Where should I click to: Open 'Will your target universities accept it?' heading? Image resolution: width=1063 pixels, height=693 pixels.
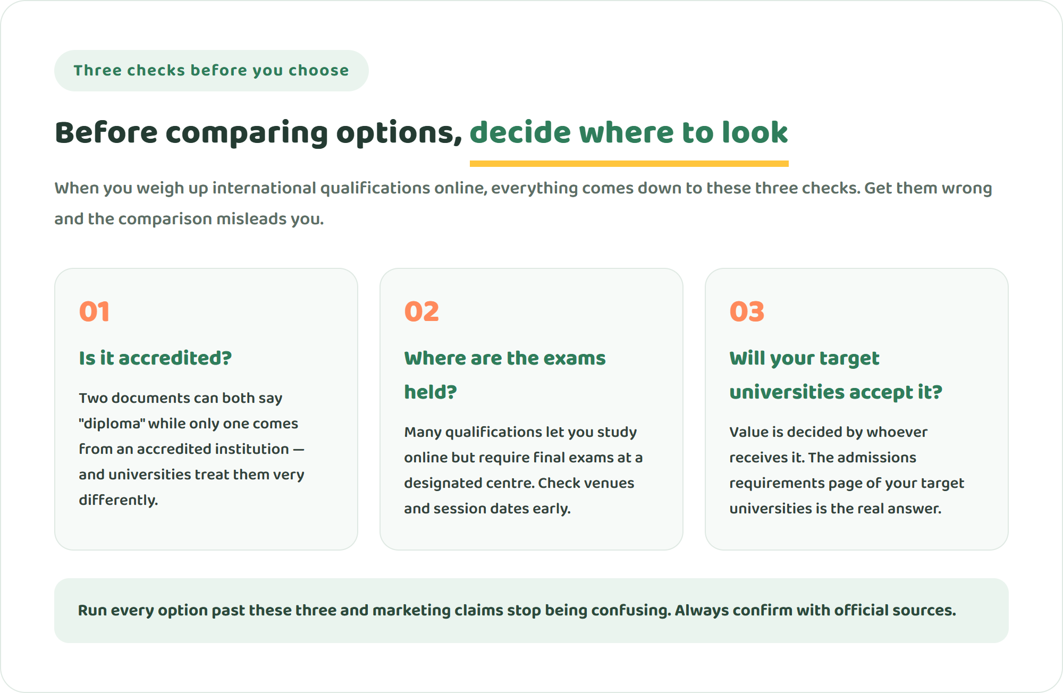(836, 375)
